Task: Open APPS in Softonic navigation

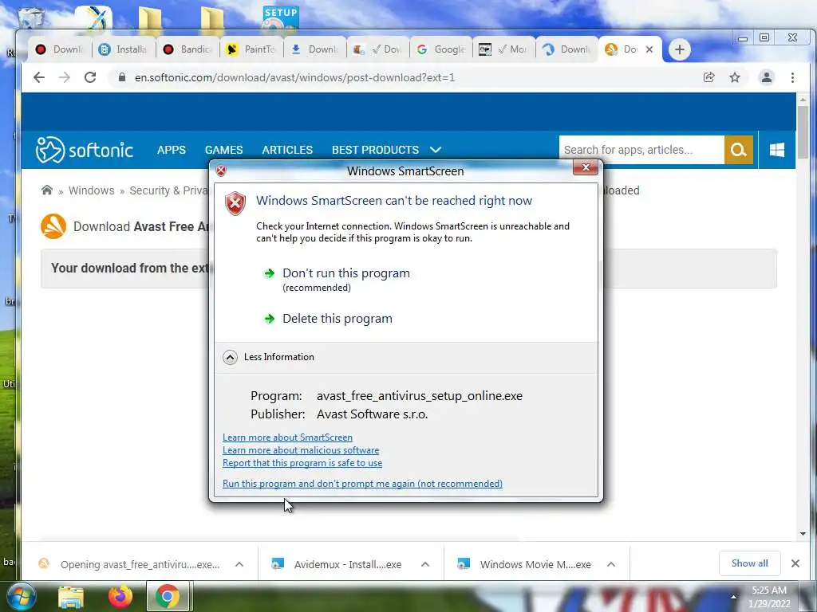Action: tap(172, 150)
